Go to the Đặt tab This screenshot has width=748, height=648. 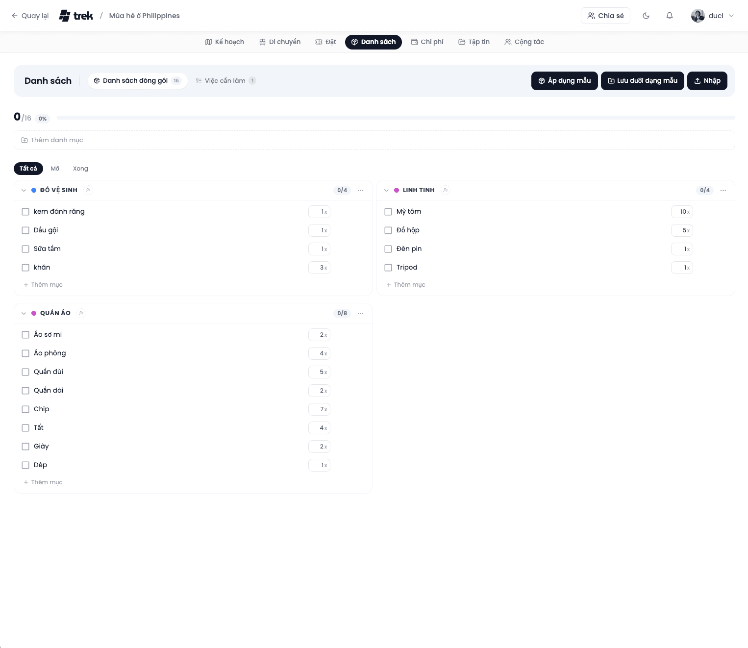point(326,42)
